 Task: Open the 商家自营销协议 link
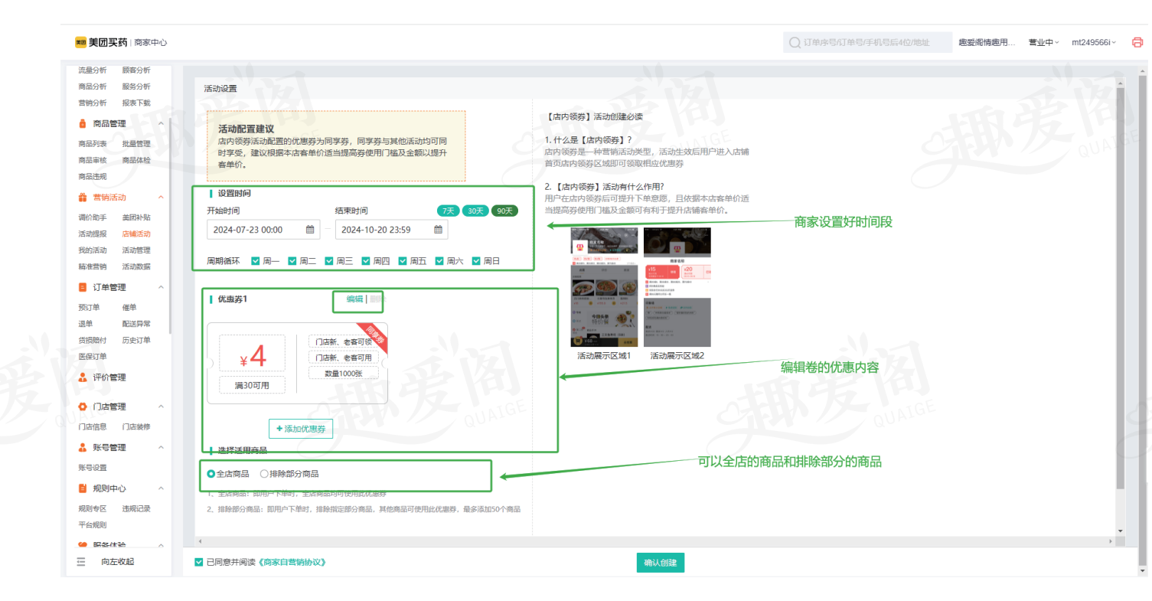coord(294,563)
